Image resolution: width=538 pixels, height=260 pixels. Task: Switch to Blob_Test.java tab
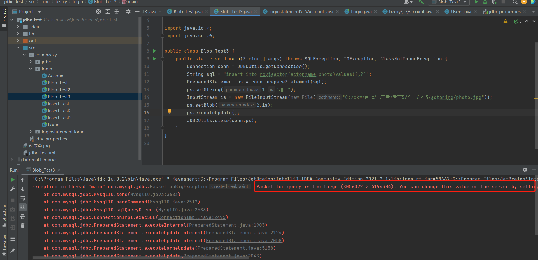(x=188, y=11)
